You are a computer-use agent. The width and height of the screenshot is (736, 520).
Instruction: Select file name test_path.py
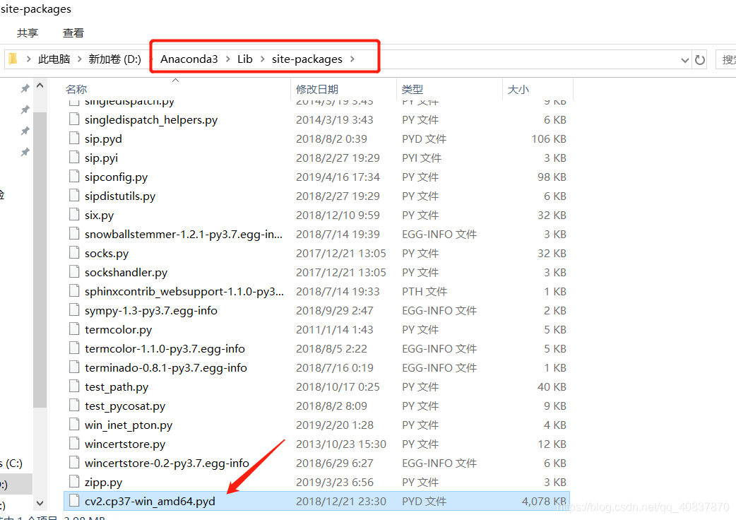(117, 387)
